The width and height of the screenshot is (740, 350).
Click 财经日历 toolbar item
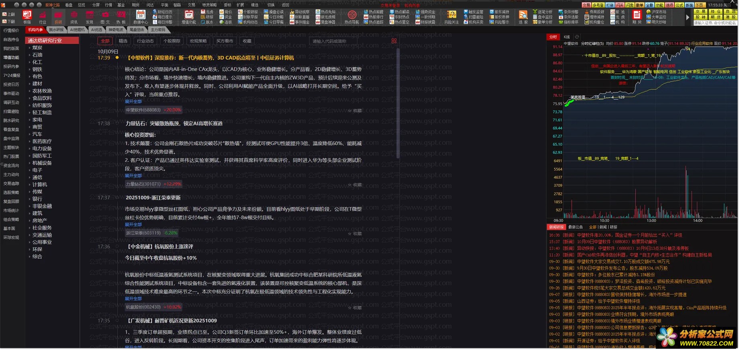click(x=163, y=12)
